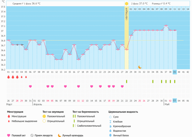Screen dimensions: 192x137
Task: Click the small discharge drop under cycle day 05
Action: 26,77
